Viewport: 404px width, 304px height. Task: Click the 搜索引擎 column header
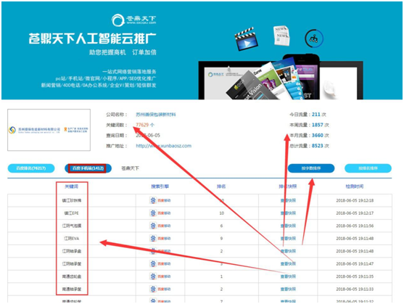[160, 186]
